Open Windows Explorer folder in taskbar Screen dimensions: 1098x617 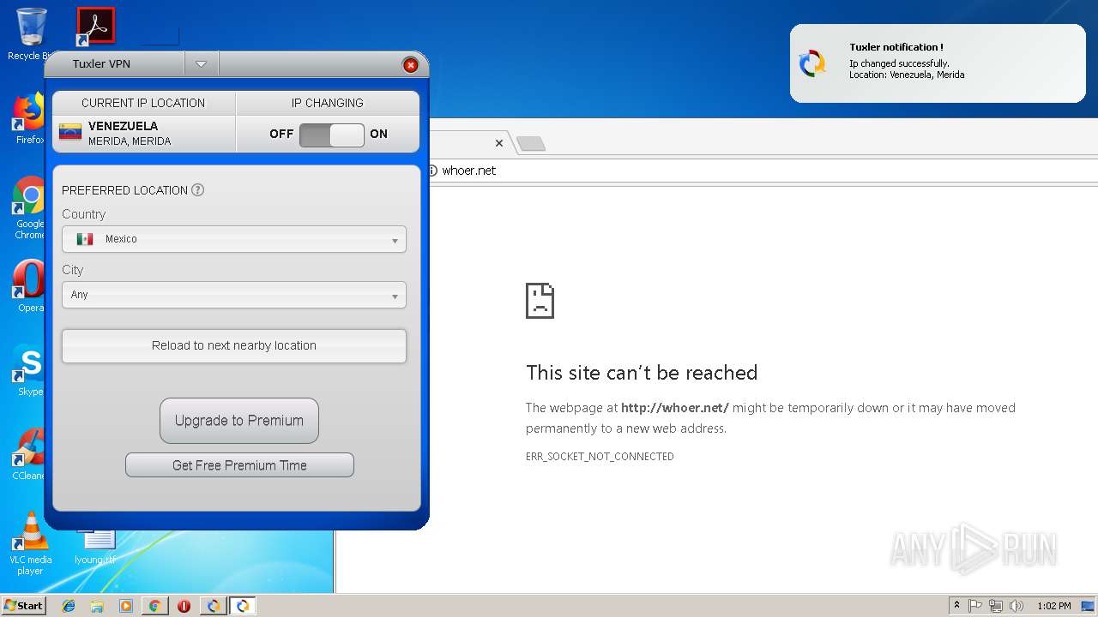click(x=97, y=606)
